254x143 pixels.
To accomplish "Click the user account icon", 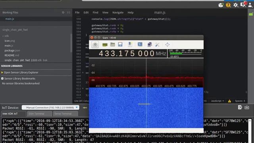I will tap(250, 5).
